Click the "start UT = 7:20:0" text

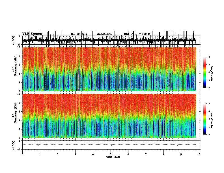coord(137,34)
